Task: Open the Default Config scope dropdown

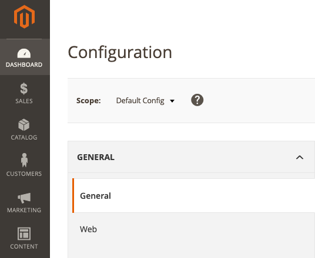Action: pos(145,101)
